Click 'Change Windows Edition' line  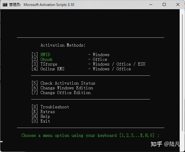point(62,88)
